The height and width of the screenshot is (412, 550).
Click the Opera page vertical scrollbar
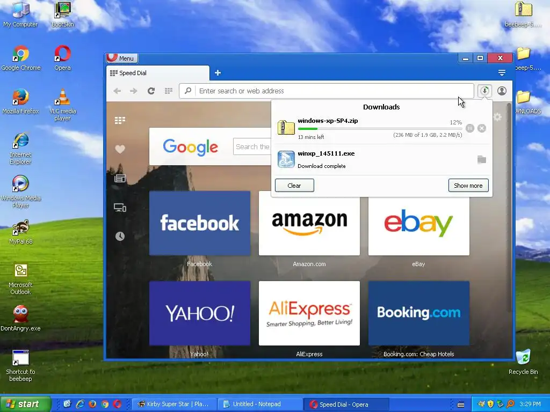[x=509, y=207]
